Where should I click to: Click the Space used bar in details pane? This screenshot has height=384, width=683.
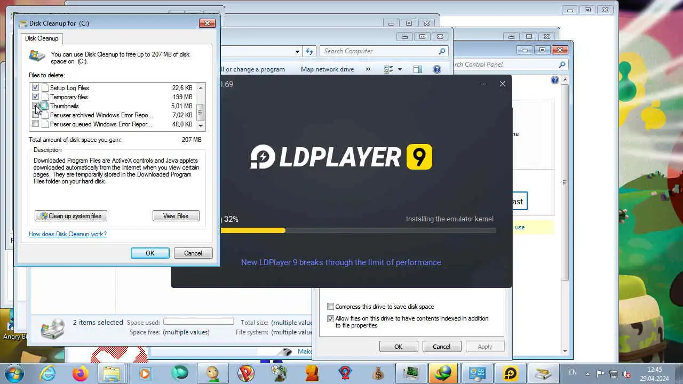pyautogui.click(x=198, y=322)
